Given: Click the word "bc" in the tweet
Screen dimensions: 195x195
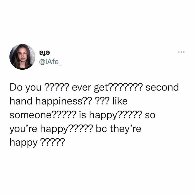Looking at the screenshot, I should pyautogui.click(x=101, y=128).
